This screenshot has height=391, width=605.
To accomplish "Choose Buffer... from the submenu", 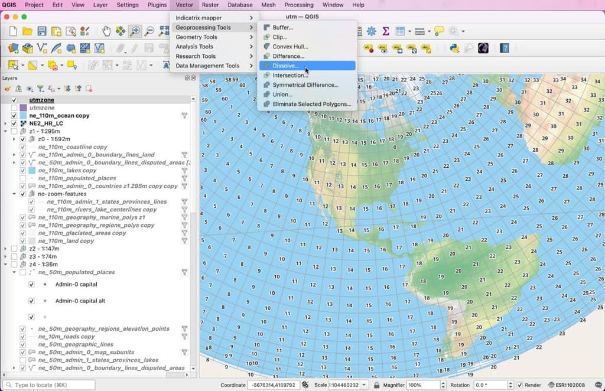I will (307, 27).
